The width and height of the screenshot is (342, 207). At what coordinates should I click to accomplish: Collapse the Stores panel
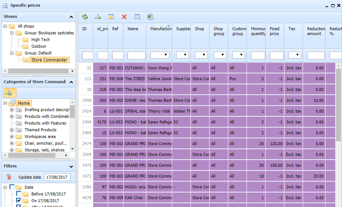pos(71,17)
